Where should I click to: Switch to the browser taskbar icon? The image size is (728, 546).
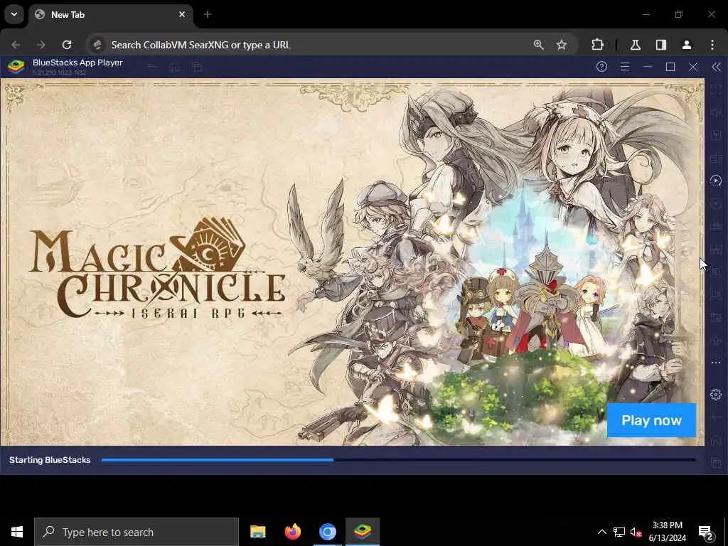327,532
